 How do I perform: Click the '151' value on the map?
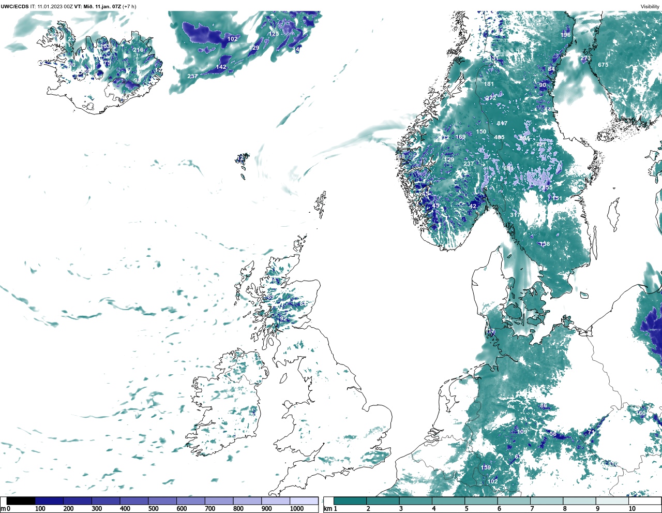coord(557,198)
